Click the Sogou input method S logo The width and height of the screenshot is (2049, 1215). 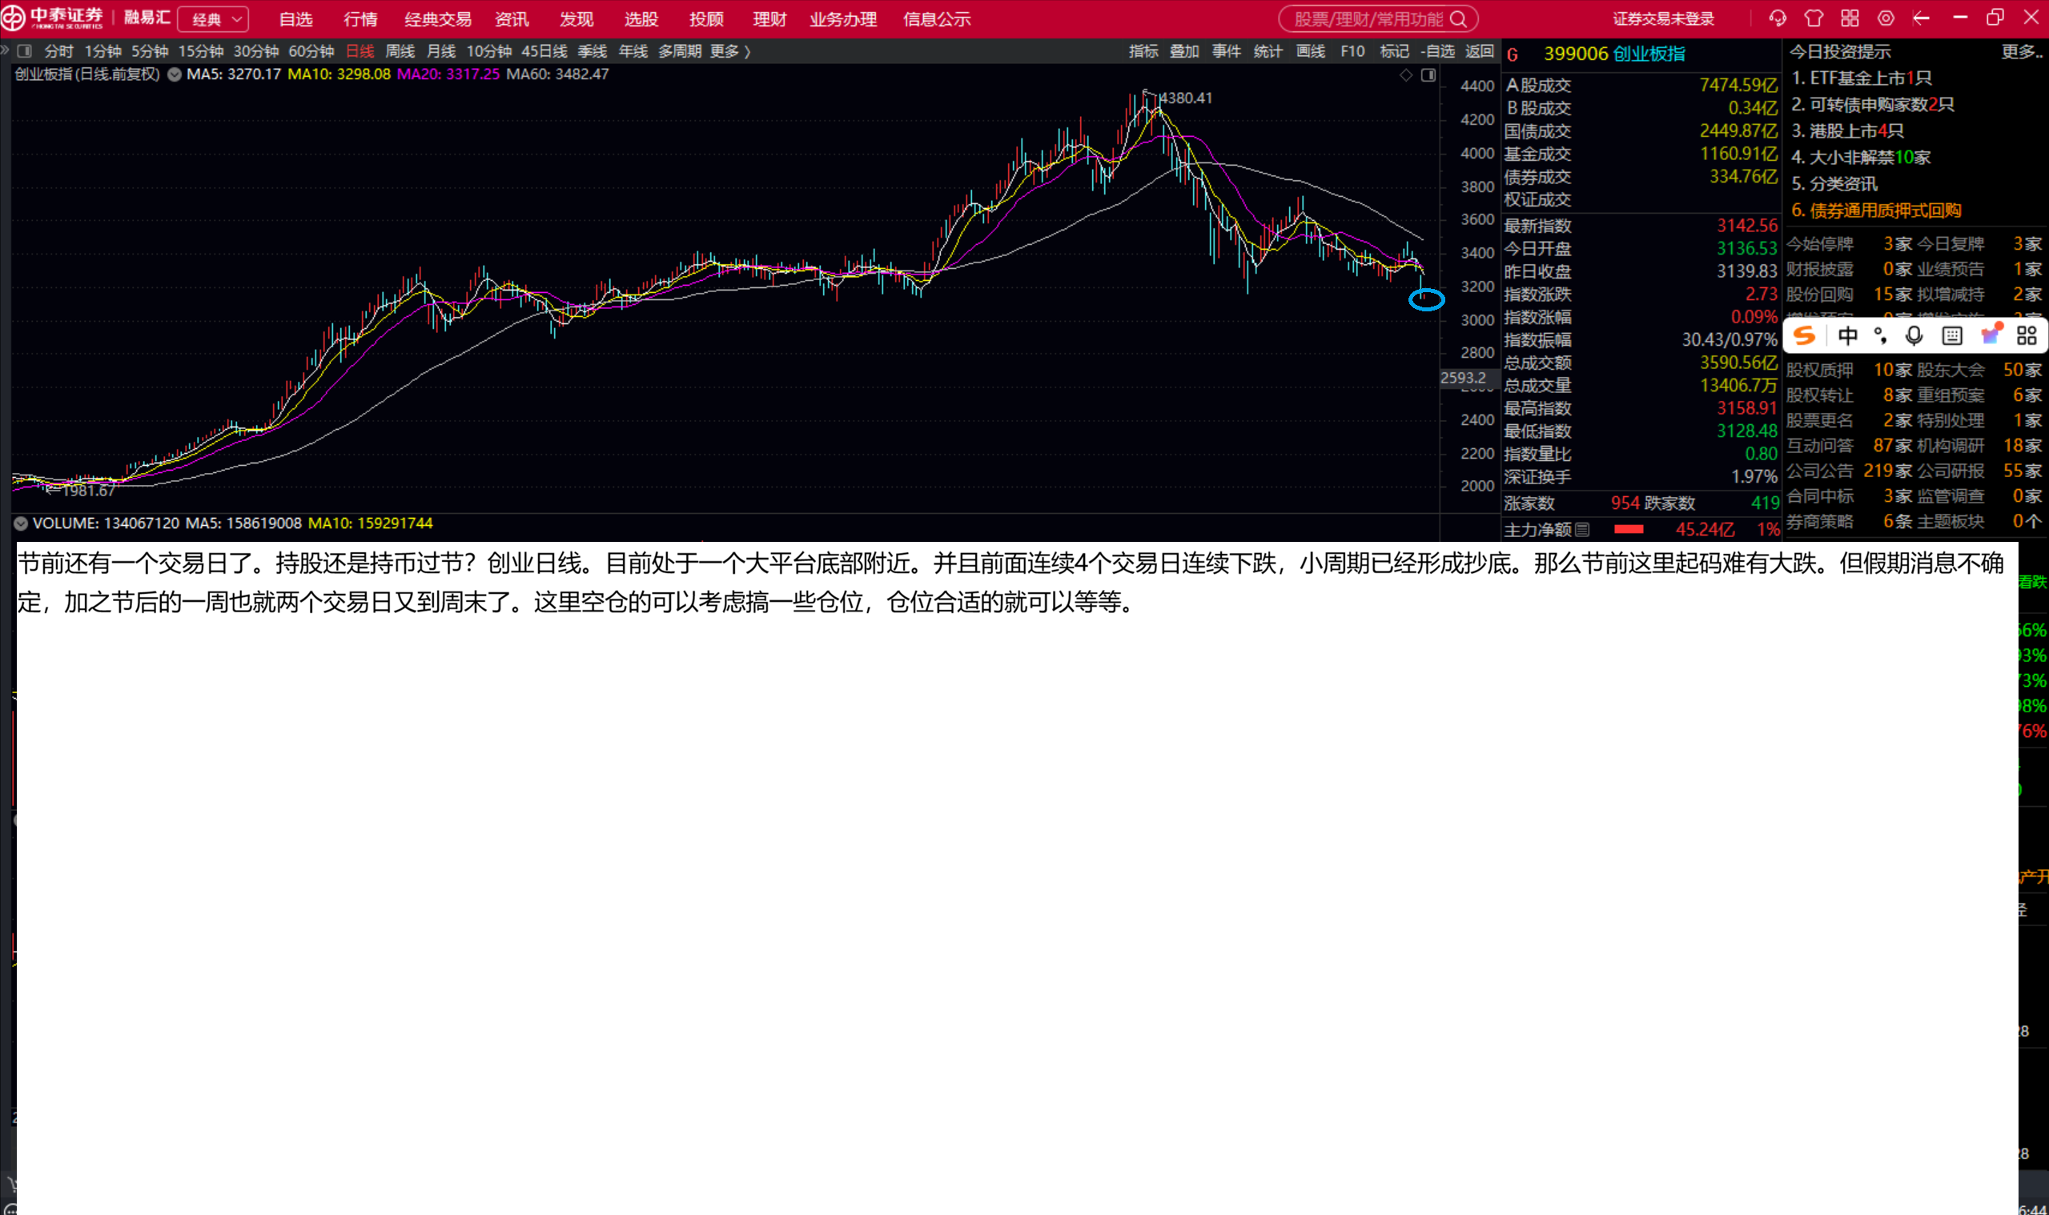coord(1804,335)
